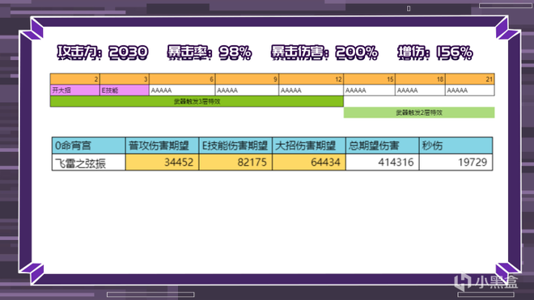Viewport: 534px width, 300px height.
Task: Select the 开大招 pink timeline cell
Action: pos(75,91)
